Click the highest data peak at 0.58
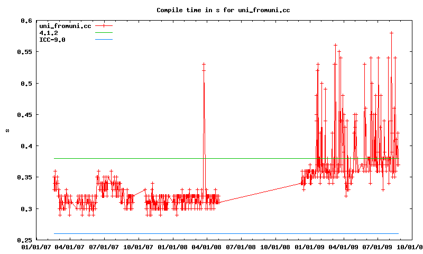The width and height of the screenshot is (423, 254). tap(391, 33)
